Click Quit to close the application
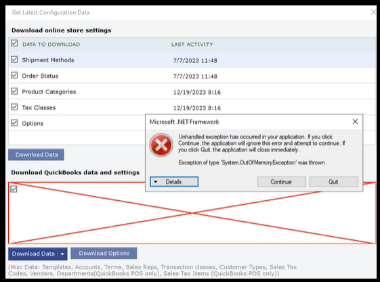This screenshot has width=380, height=282. [x=334, y=182]
